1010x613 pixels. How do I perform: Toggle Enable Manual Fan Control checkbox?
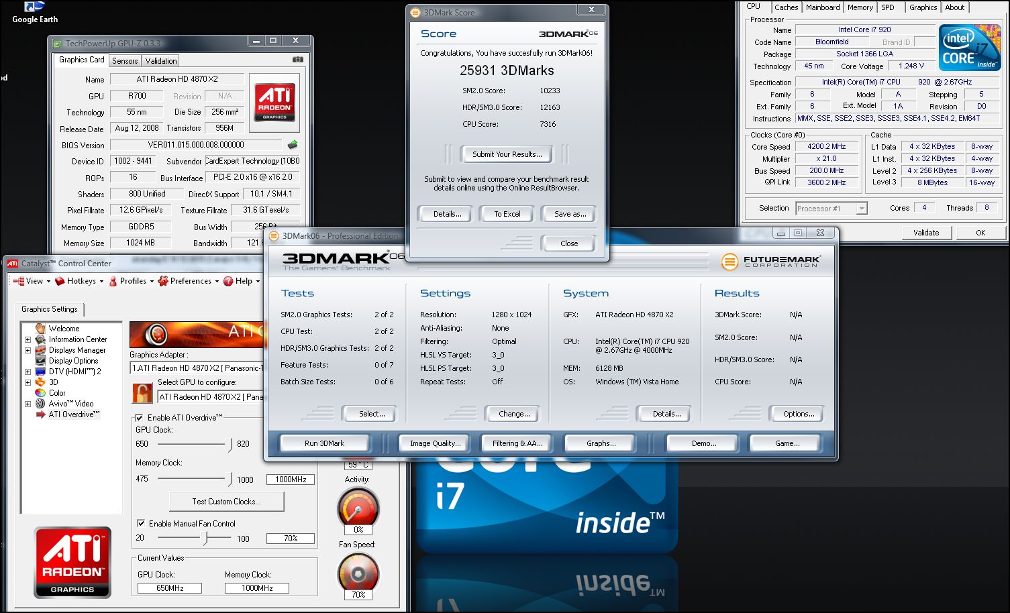point(141,523)
